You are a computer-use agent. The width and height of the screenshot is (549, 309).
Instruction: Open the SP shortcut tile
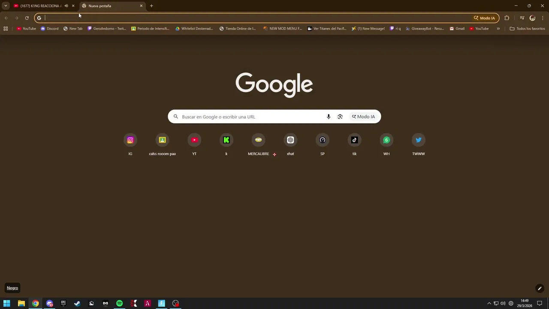(323, 144)
